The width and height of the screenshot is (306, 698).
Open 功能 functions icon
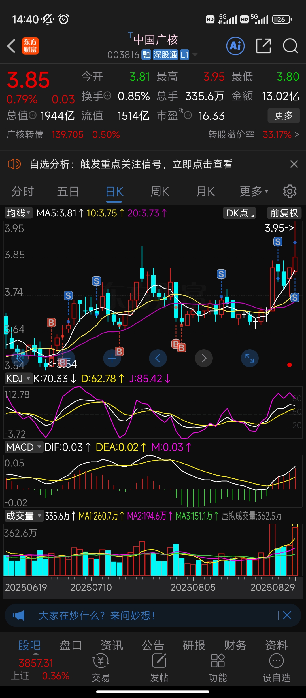pyautogui.click(x=218, y=668)
